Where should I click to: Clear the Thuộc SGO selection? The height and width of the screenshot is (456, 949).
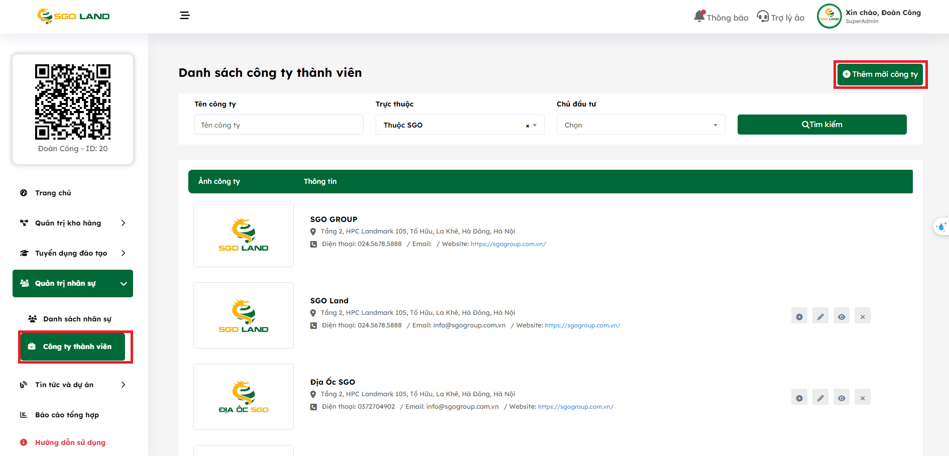[x=527, y=126]
